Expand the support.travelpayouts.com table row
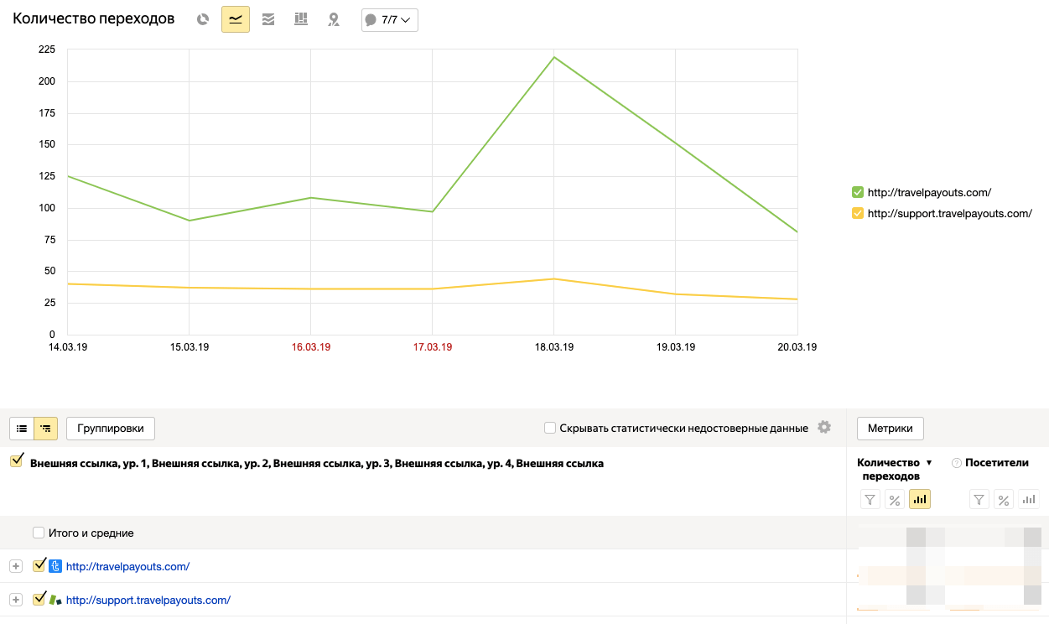The height and width of the screenshot is (624, 1049). [15, 600]
